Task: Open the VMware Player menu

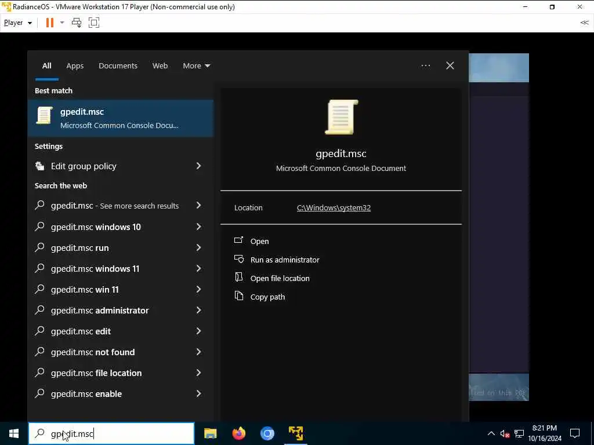Action: pyautogui.click(x=17, y=23)
